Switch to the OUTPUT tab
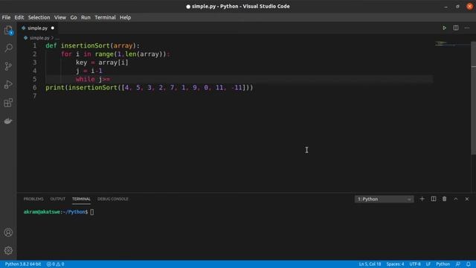The height and width of the screenshot is (268, 476). (58, 199)
